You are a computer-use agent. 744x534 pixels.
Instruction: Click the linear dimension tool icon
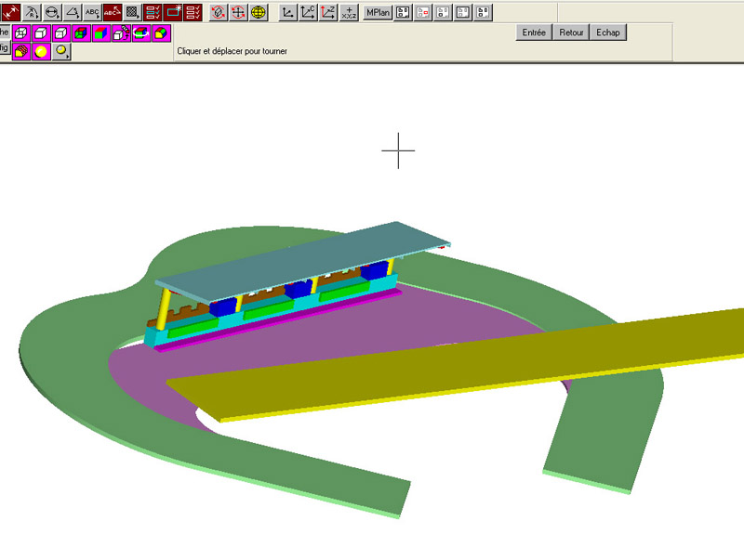point(13,13)
